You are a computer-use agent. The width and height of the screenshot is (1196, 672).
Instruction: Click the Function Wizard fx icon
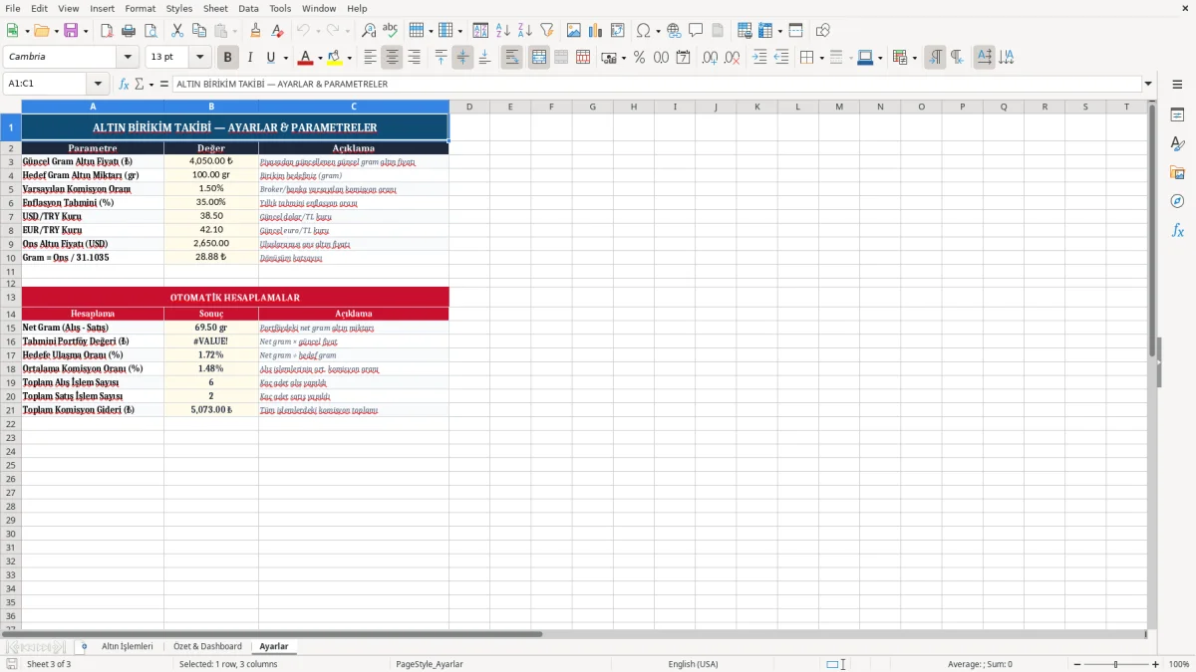(x=124, y=84)
